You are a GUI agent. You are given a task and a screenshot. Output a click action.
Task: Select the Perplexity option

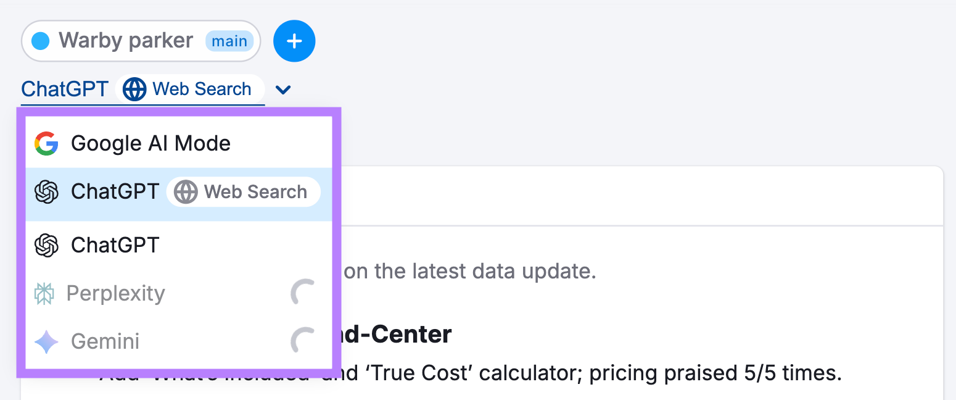pyautogui.click(x=116, y=293)
